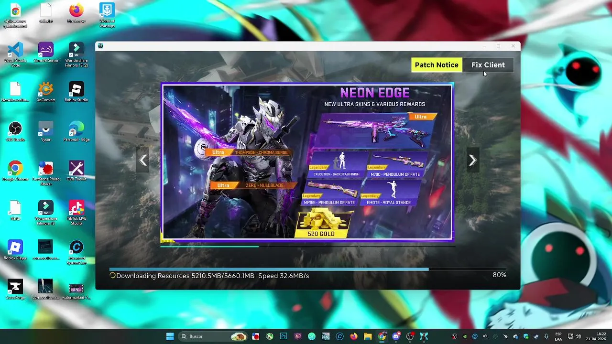The width and height of the screenshot is (612, 344).
Task: Select the NotAllowedUn... desktop file
Action: pyautogui.click(x=15, y=92)
